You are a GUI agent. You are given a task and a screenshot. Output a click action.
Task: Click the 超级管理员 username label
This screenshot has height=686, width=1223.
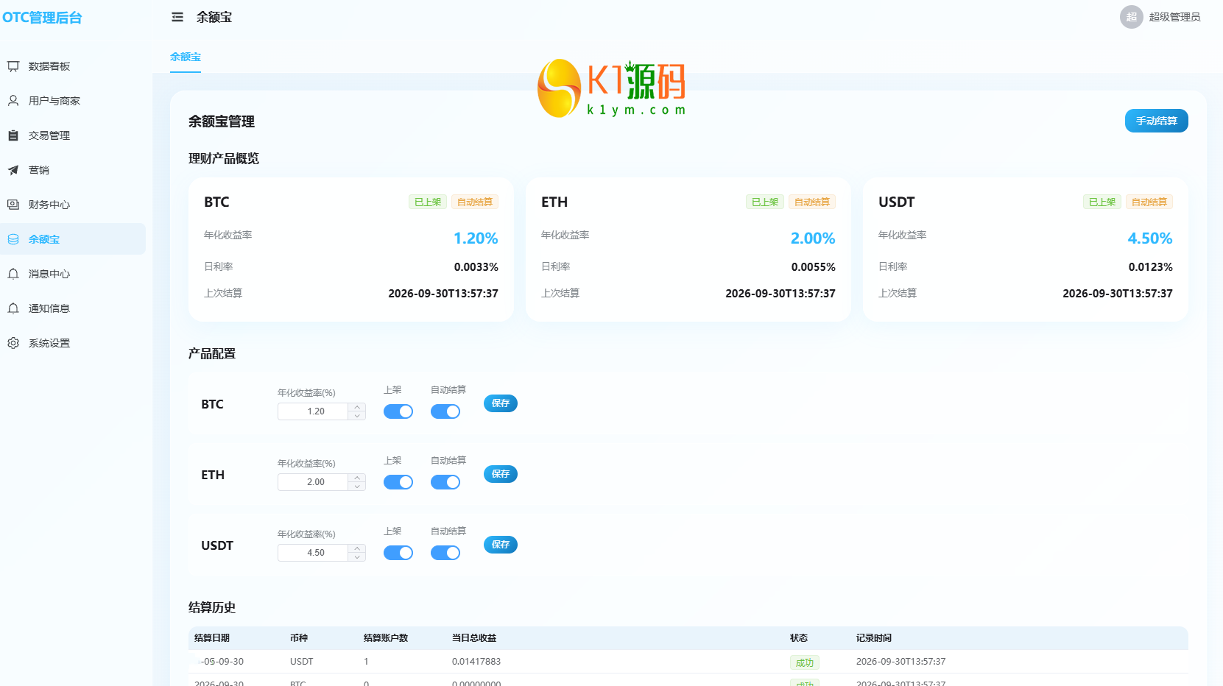1174,17
